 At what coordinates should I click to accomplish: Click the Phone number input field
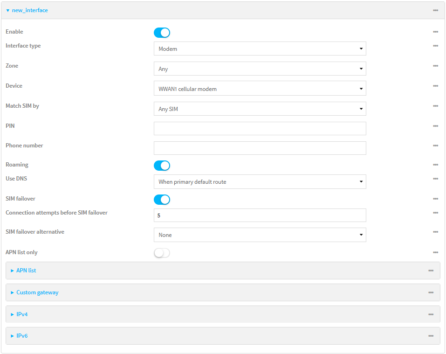pyautogui.click(x=260, y=148)
